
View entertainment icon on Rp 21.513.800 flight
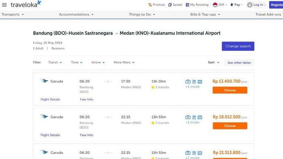pyautogui.click(x=200, y=153)
